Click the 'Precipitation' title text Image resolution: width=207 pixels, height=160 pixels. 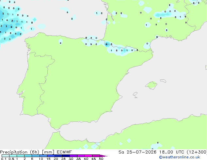click(14, 152)
